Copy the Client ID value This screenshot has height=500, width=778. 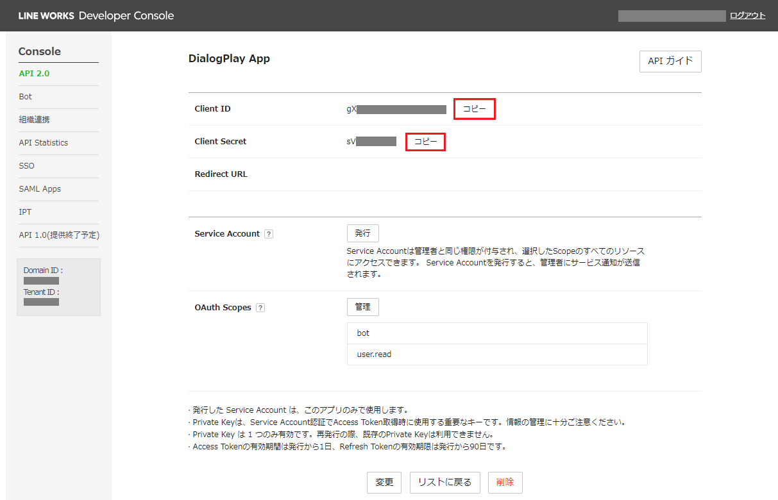475,109
